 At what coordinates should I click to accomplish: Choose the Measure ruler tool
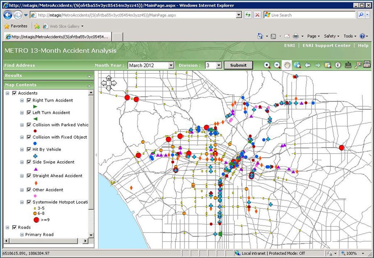coord(348,65)
